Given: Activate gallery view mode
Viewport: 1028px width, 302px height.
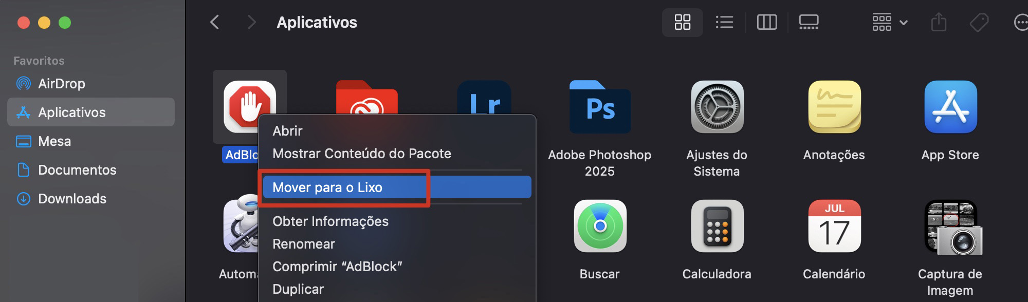Looking at the screenshot, I should (x=809, y=22).
